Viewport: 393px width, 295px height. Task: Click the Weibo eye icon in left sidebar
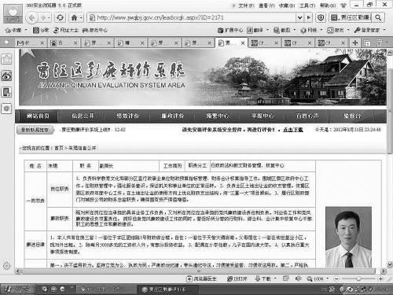tap(6, 76)
